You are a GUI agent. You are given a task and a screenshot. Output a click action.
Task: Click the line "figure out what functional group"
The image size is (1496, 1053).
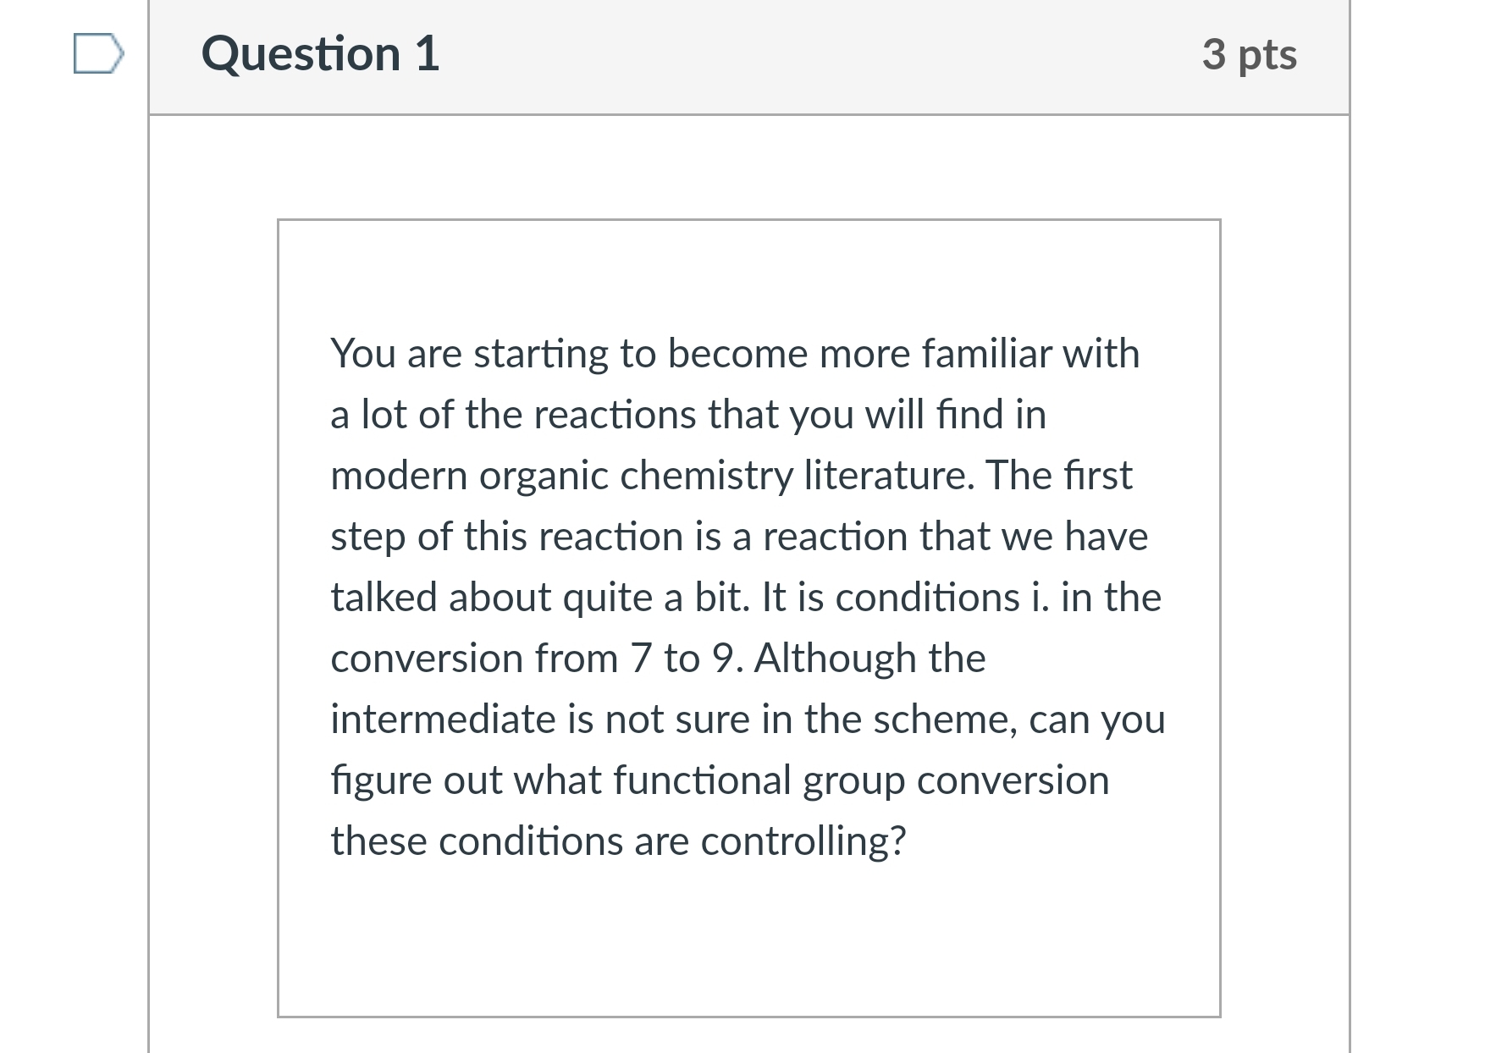(x=719, y=780)
